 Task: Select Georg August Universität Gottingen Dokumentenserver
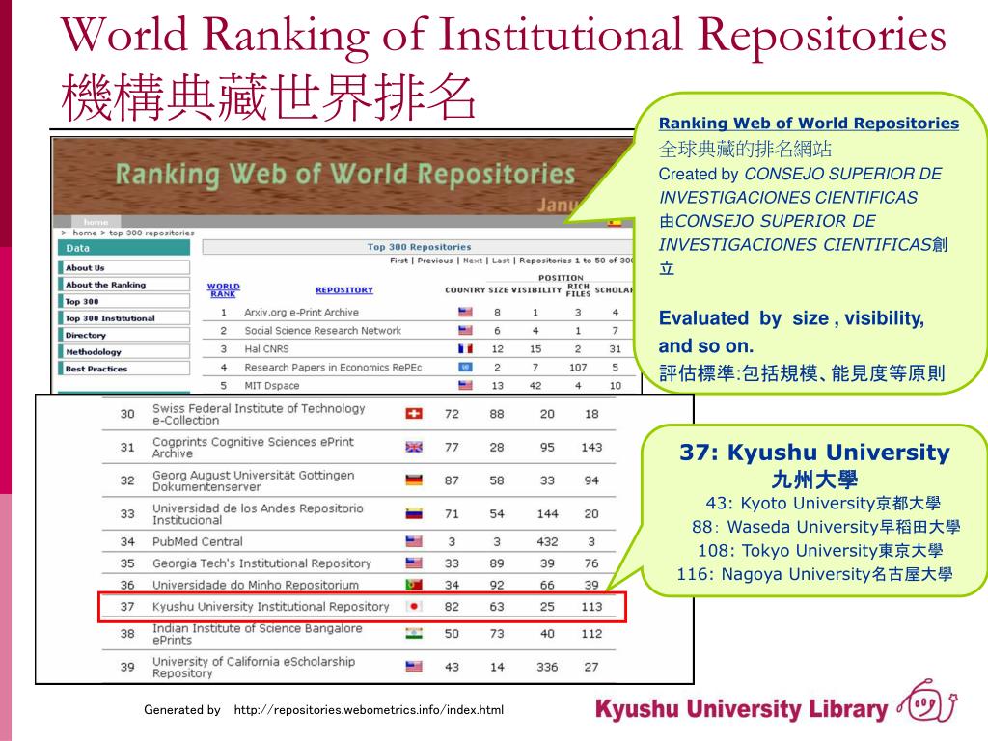[253, 480]
